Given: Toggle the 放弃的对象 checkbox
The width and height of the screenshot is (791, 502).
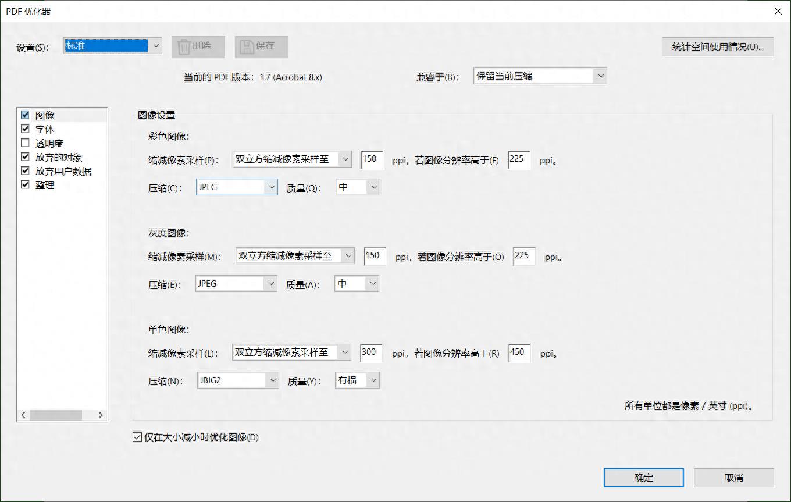Looking at the screenshot, I should tap(25, 157).
